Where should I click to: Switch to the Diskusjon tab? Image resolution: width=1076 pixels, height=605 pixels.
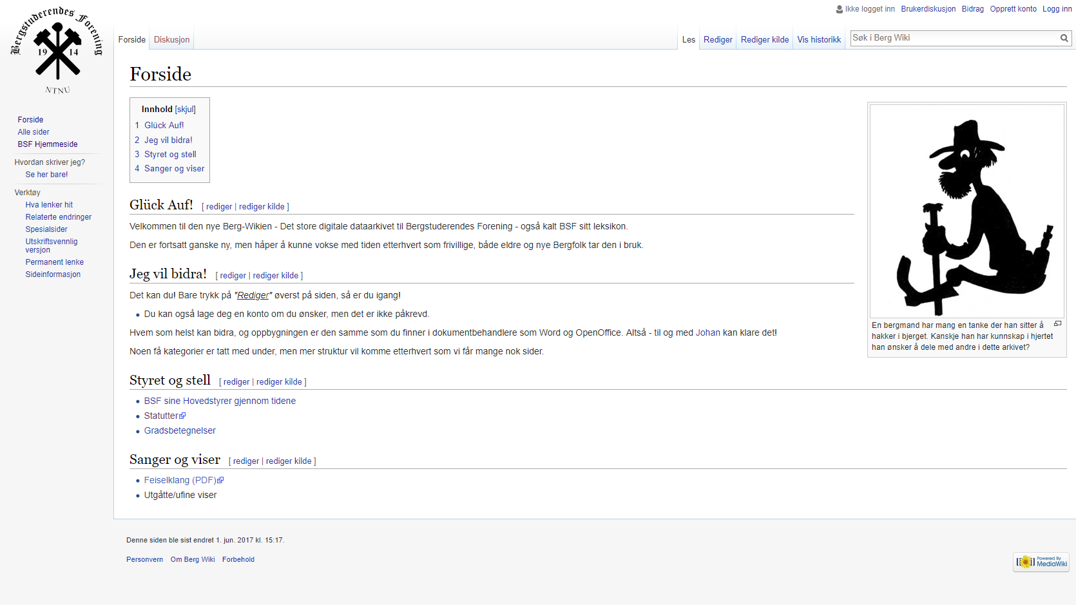point(171,40)
